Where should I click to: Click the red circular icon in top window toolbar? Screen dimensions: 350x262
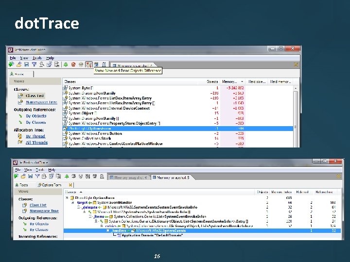(73, 65)
